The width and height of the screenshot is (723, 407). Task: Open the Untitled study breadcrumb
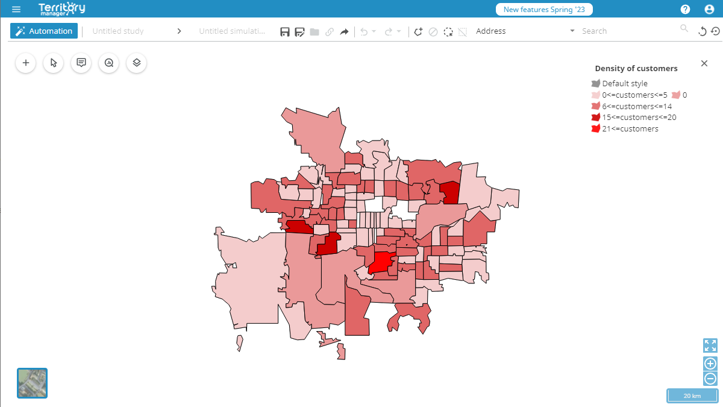[118, 31]
